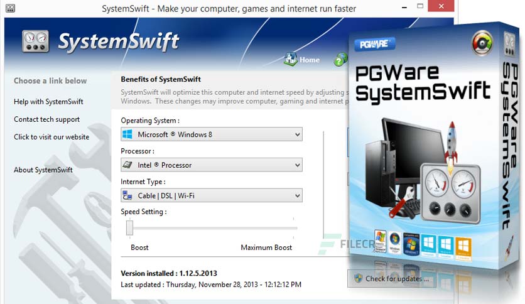Screen dimensions: 525x304
Task: Click the Speed Setting : label
Action: pos(144,212)
